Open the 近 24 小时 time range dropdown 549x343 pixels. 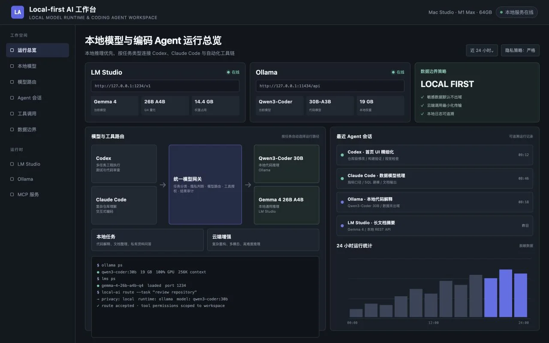(482, 50)
